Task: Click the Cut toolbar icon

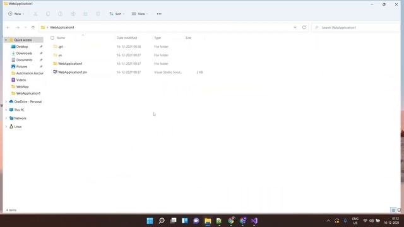Action: [35, 14]
